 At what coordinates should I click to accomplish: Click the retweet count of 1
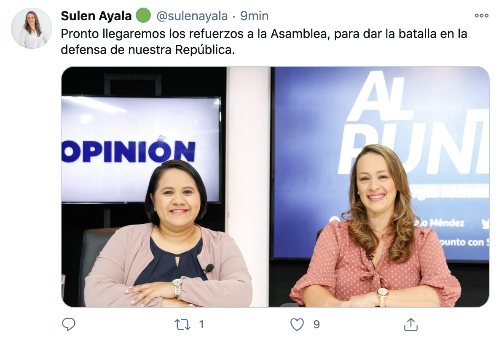pyautogui.click(x=201, y=324)
